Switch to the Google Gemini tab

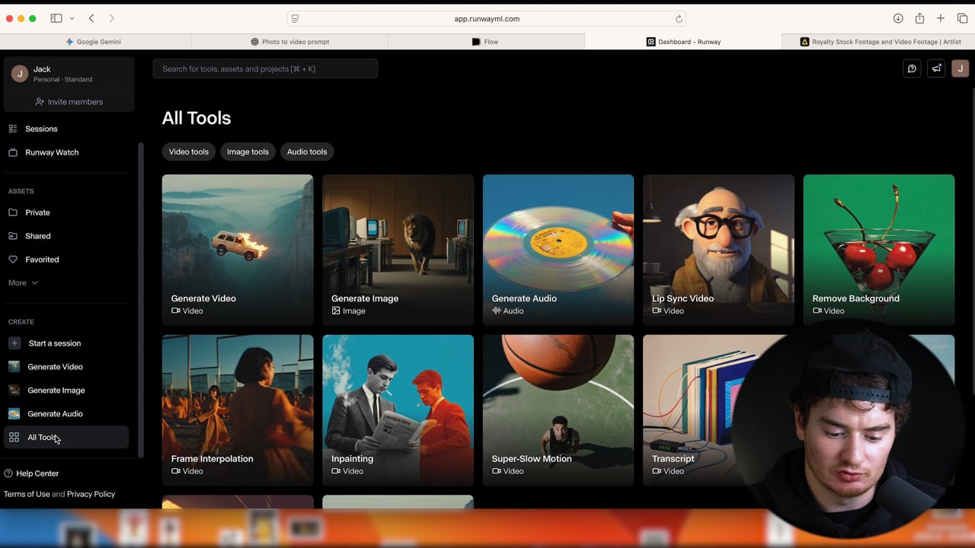tap(95, 42)
